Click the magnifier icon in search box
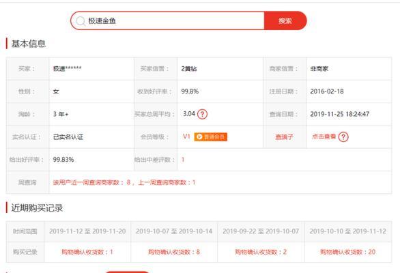The width and height of the screenshot is (400, 273). pyautogui.click(x=81, y=21)
